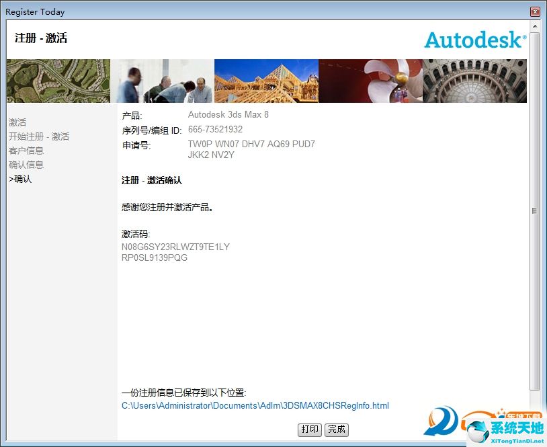Click the 注册 - 激活确认 heading

pyautogui.click(x=152, y=180)
